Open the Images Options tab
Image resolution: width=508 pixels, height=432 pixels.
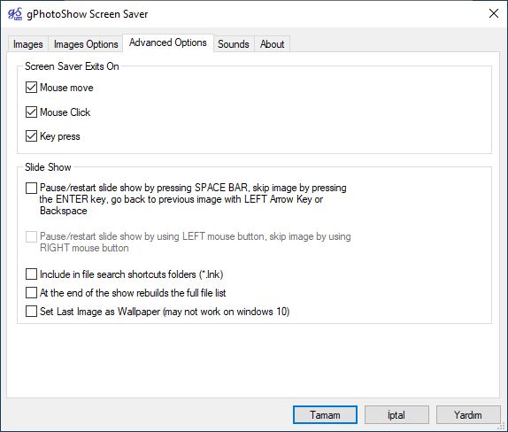click(86, 44)
